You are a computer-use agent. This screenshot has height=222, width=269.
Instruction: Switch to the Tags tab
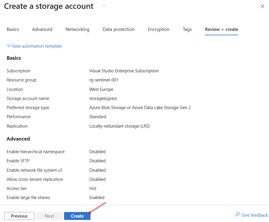point(187,29)
